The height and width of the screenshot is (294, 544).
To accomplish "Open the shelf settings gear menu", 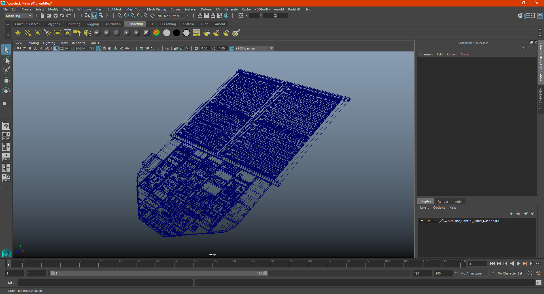I will point(8,34).
